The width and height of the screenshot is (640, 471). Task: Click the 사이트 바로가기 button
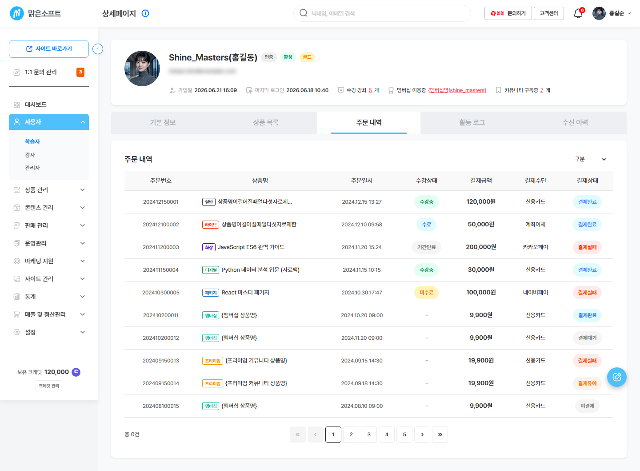49,49
